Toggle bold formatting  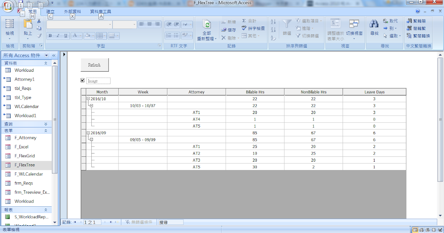click(50, 36)
